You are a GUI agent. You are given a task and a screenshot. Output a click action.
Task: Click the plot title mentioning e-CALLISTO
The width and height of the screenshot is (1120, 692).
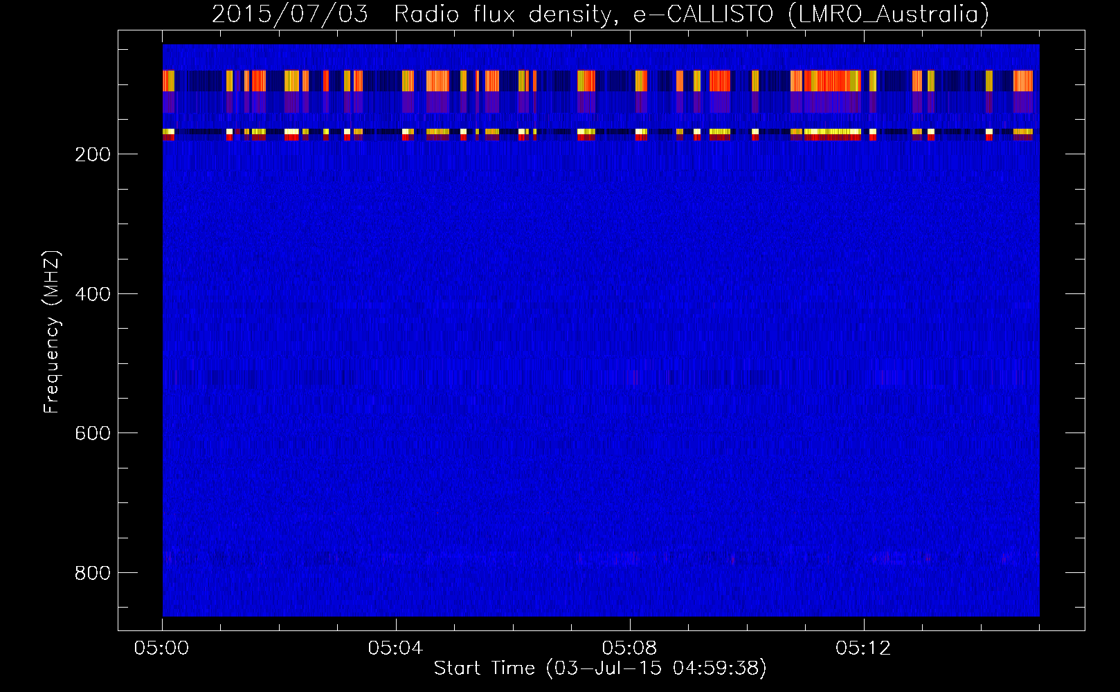click(x=600, y=14)
